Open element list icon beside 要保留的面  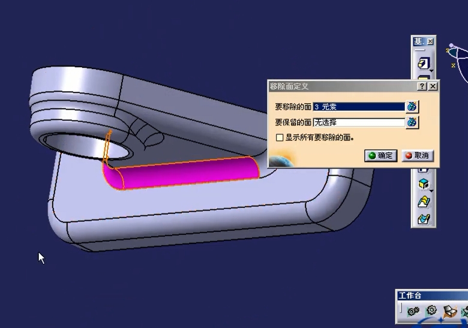point(412,122)
